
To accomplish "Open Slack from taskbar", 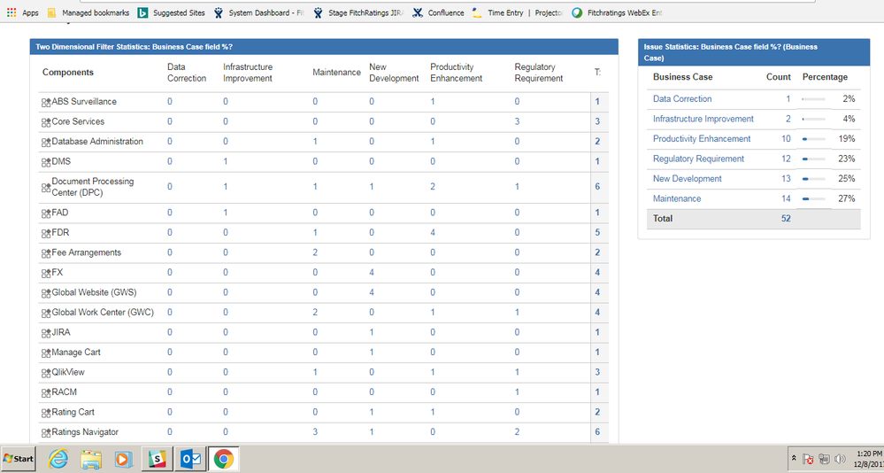I will point(158,459).
